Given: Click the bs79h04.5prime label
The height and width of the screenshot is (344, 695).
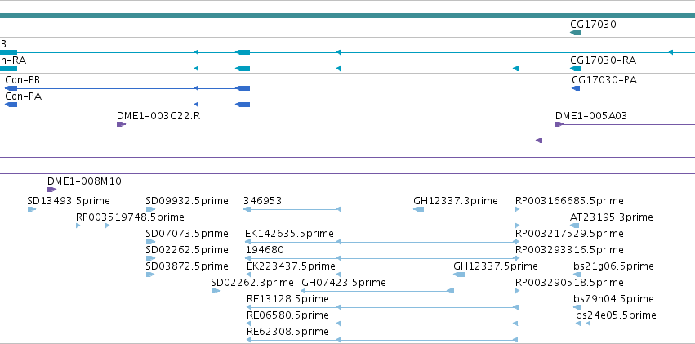Looking at the screenshot, I should (x=613, y=299).
